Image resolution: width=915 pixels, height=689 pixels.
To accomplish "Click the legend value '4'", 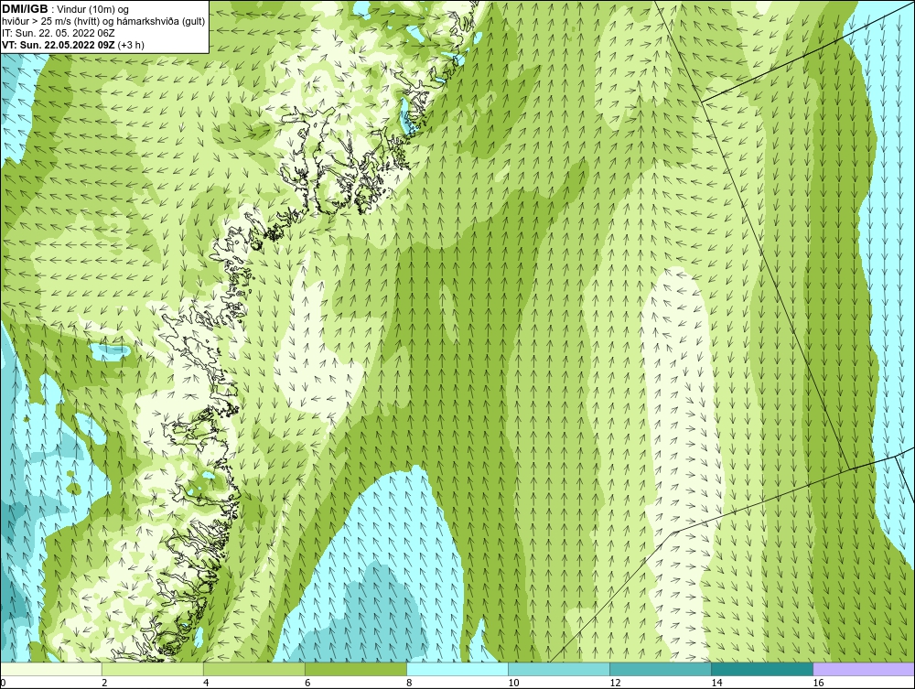I will [205, 683].
